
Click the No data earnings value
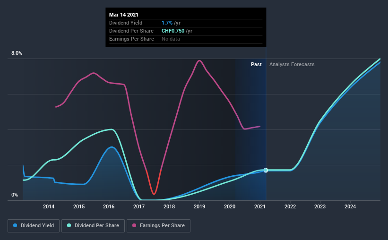pos(171,39)
